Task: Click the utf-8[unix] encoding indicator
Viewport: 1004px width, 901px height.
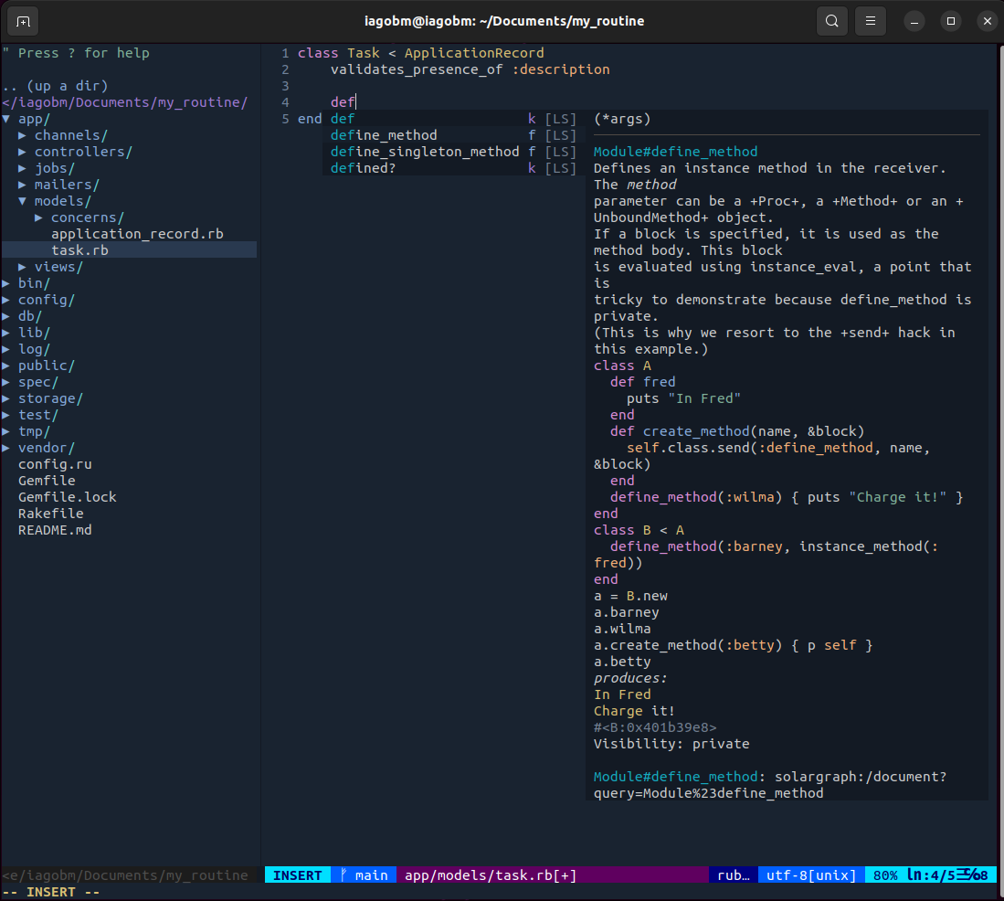Action: [x=809, y=874]
